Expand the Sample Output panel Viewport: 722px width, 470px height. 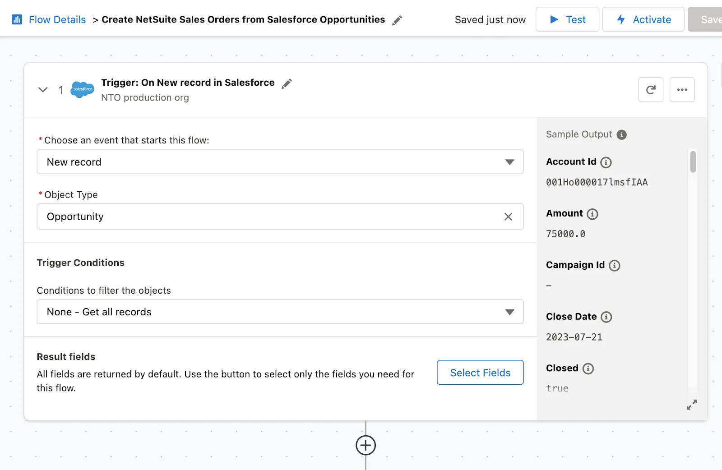point(692,405)
